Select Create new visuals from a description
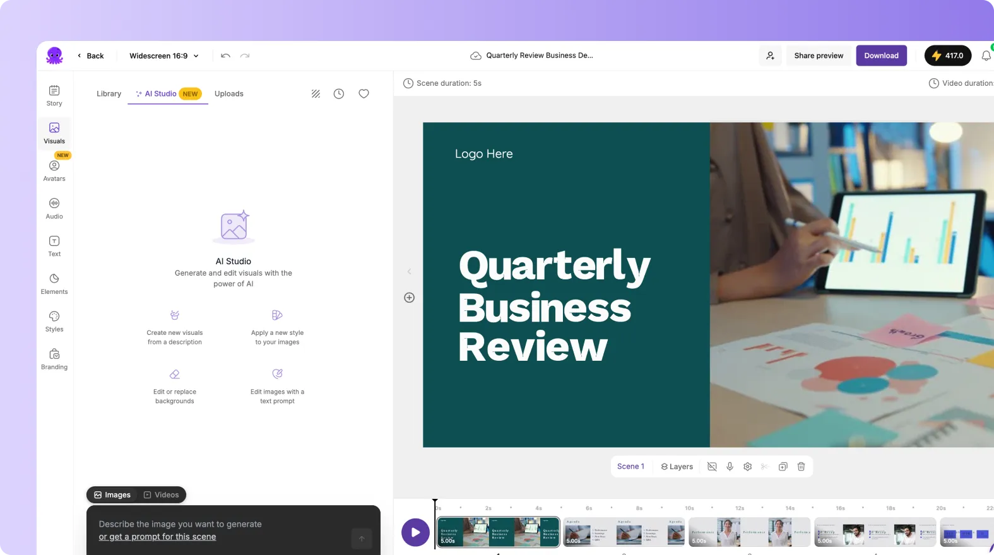Image resolution: width=994 pixels, height=555 pixels. tap(175, 327)
